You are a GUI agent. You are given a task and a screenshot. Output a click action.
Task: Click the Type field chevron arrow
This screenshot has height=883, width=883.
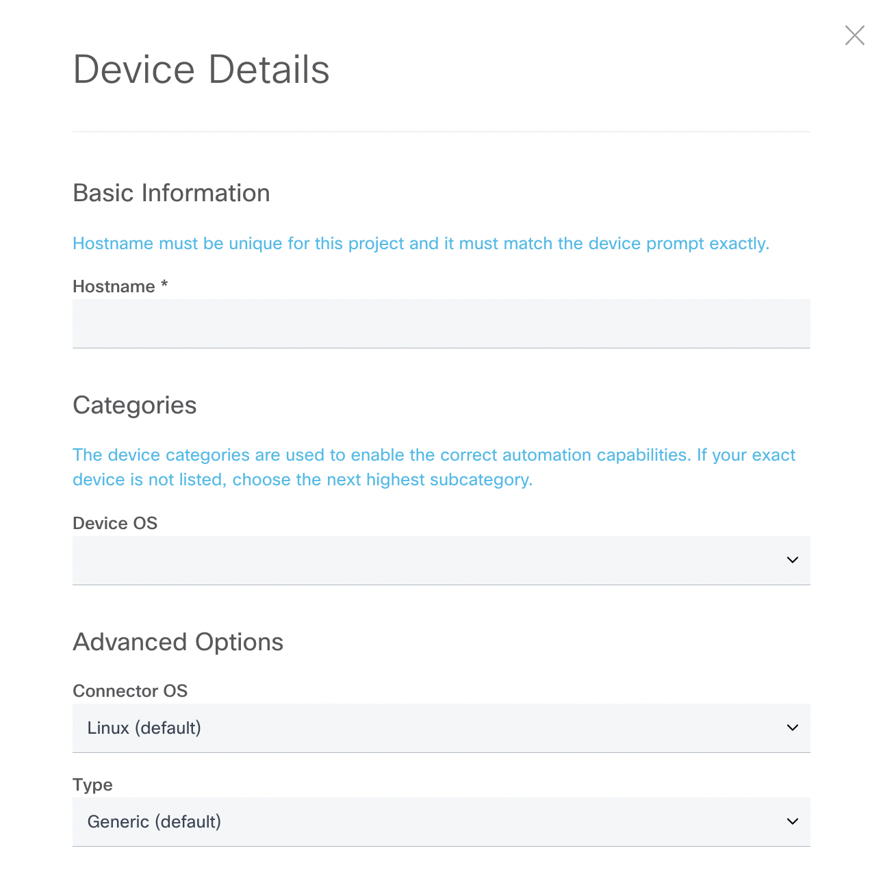(x=793, y=821)
